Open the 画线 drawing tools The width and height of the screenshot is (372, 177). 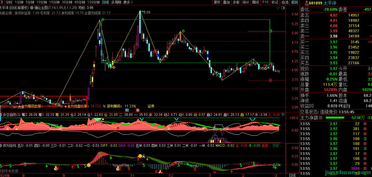point(255,2)
